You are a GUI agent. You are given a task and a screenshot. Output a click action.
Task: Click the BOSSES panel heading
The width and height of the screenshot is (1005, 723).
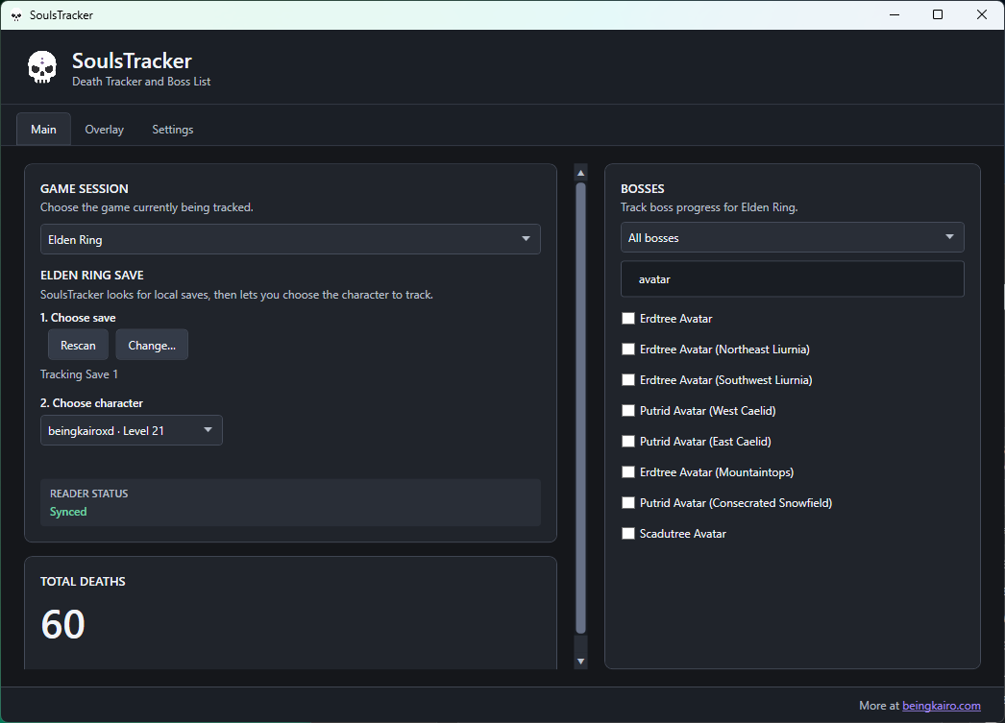(x=642, y=189)
